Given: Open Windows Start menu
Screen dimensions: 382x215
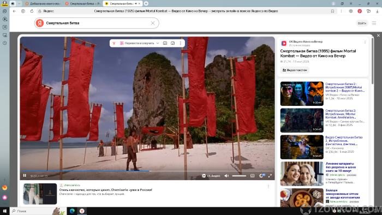Looking at the screenshot, I should click(x=4, y=211).
